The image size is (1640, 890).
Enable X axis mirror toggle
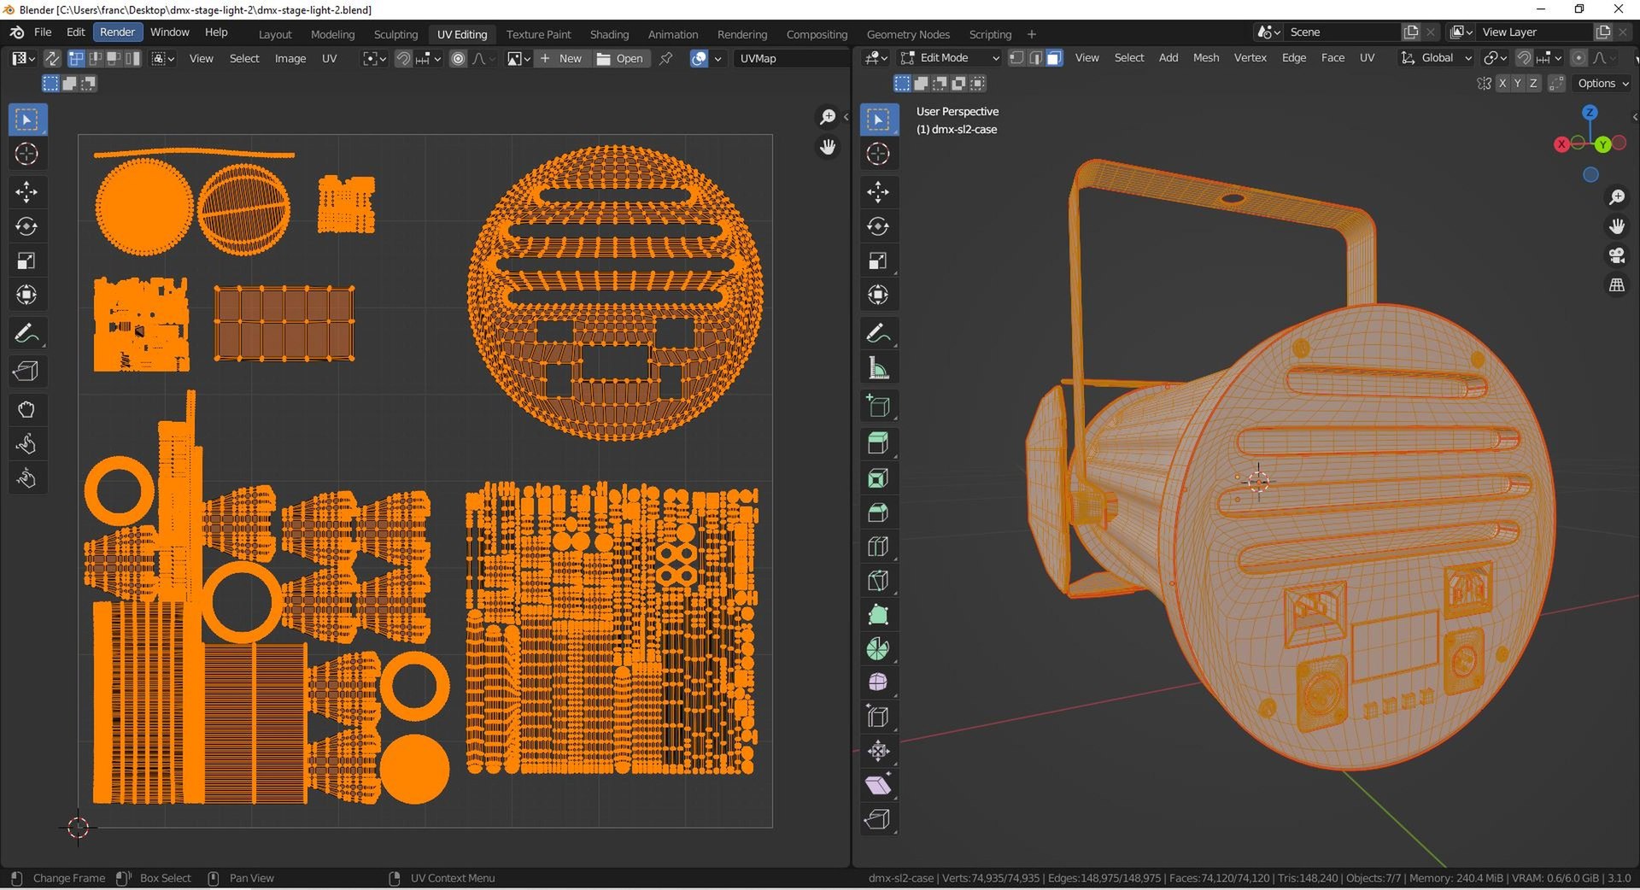1502,84
